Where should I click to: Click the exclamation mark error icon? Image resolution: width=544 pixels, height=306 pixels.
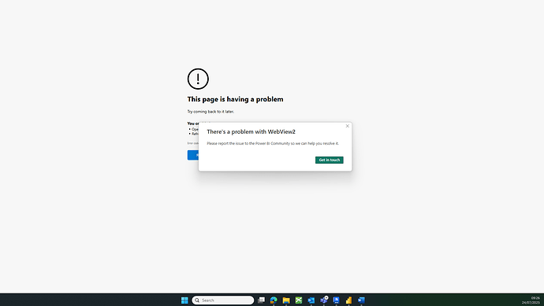(x=198, y=79)
